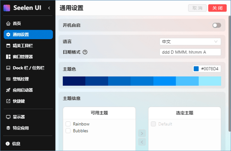The width and height of the screenshot is (231, 151).
Task: Check the Bubbles theme checkbox
Action: tap(68, 131)
